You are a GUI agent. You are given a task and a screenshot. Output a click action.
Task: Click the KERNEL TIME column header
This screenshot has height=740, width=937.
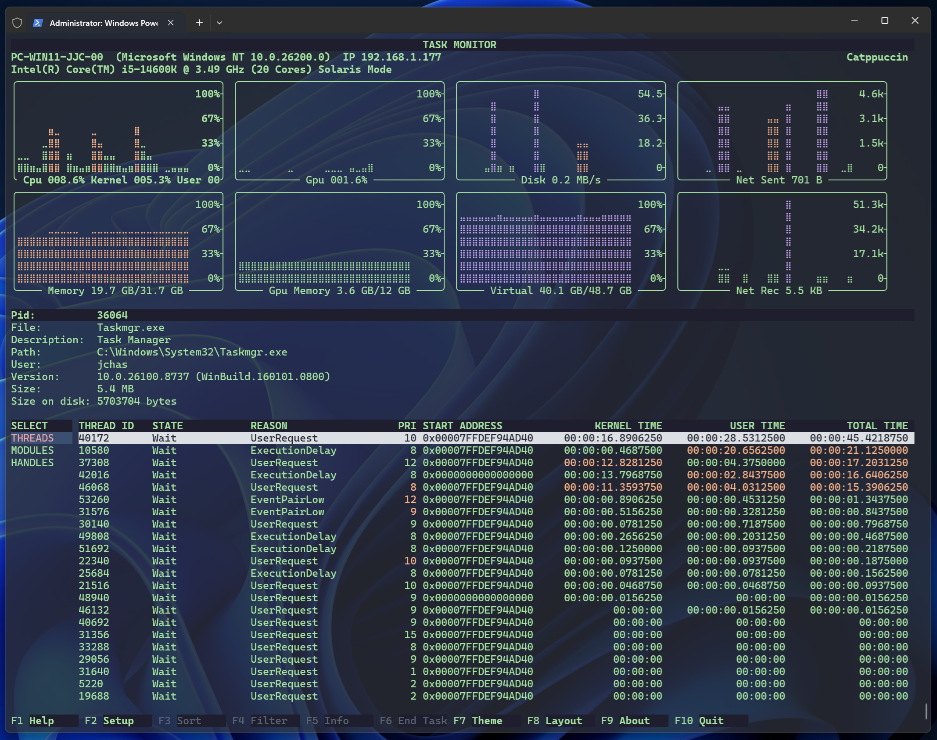tap(628, 426)
